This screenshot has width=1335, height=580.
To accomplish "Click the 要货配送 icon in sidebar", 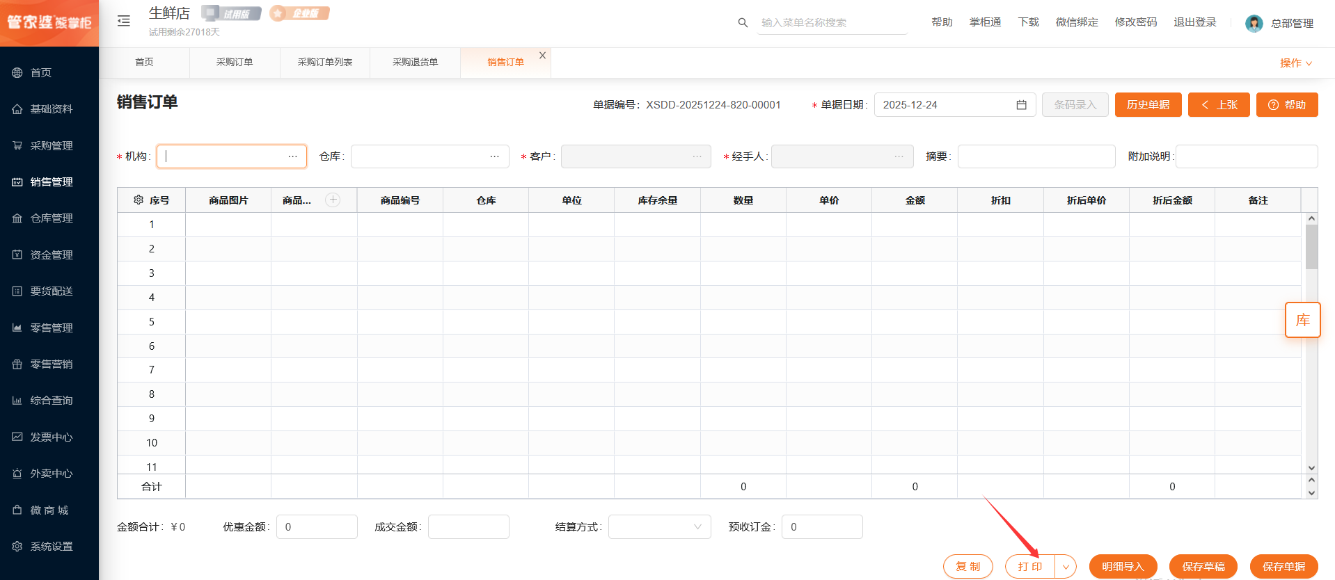I will (x=17, y=291).
